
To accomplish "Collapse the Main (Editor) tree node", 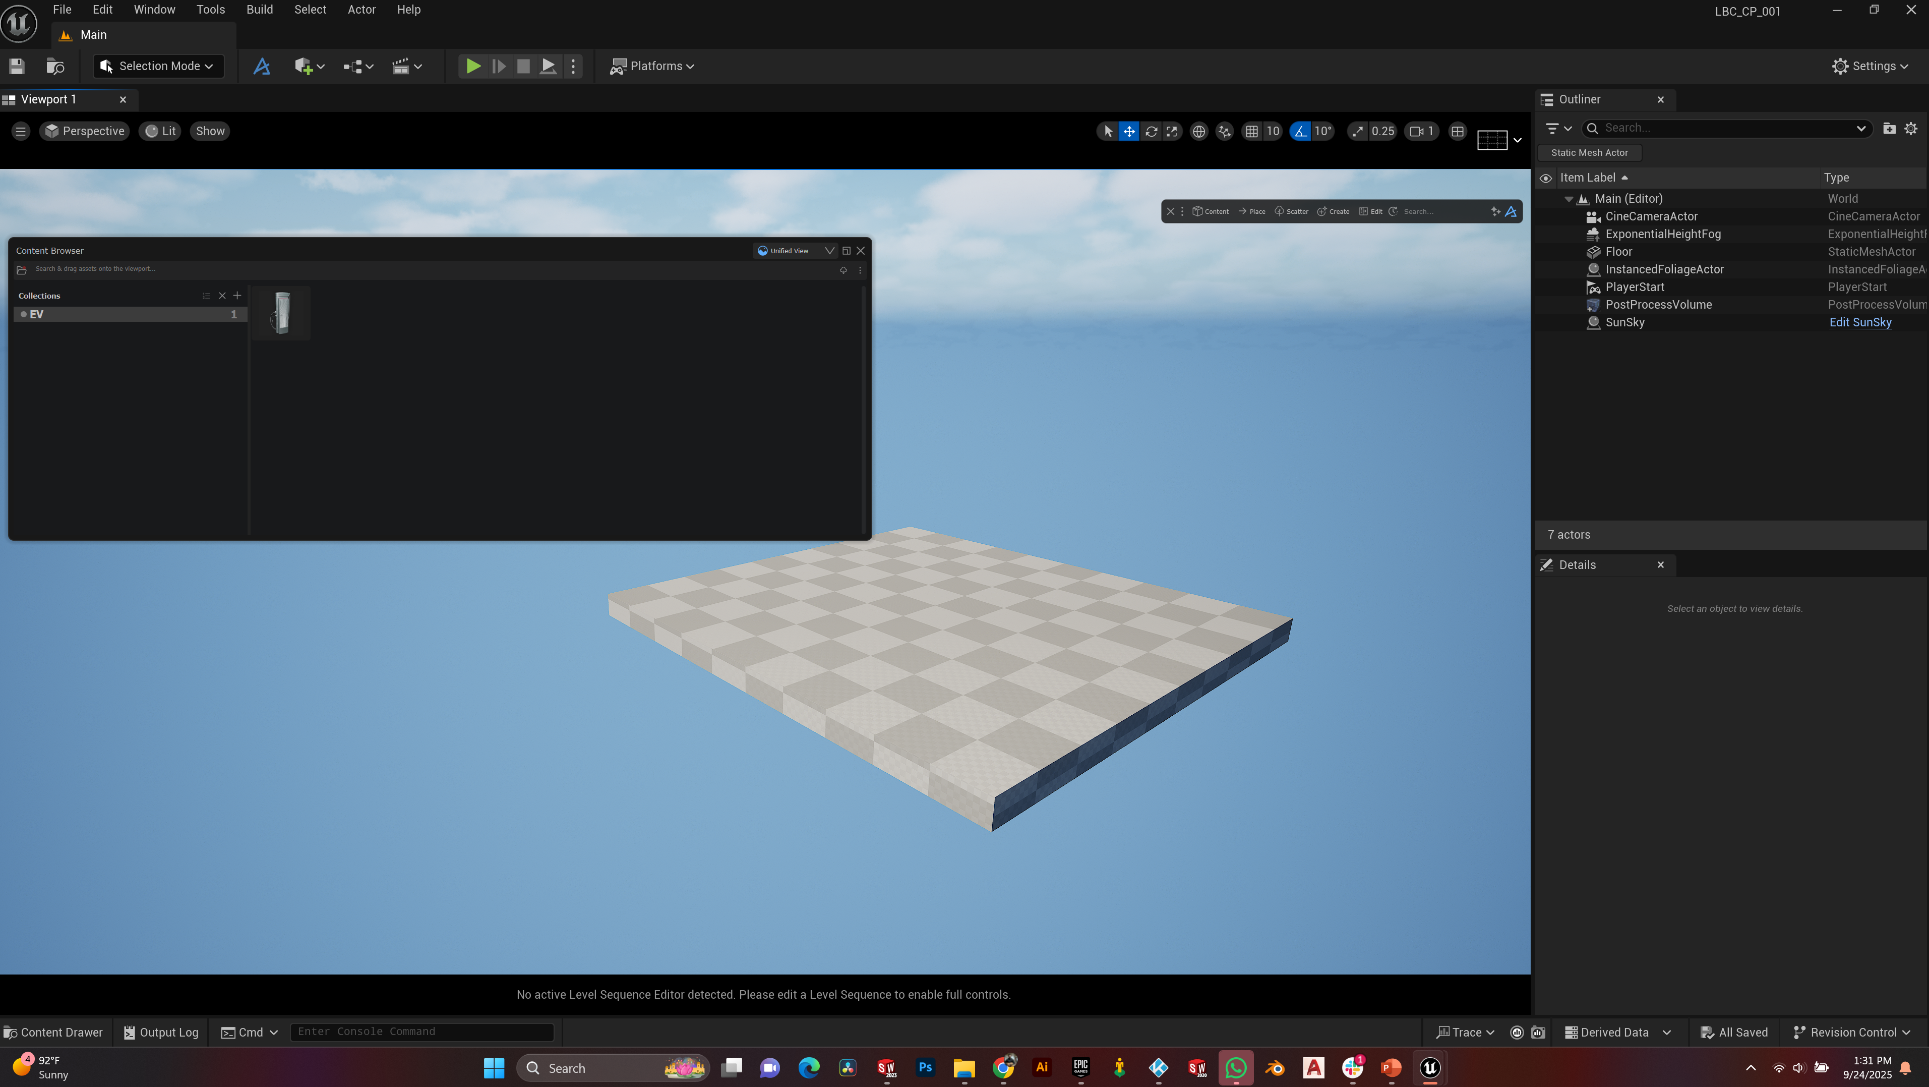I will click(1569, 199).
